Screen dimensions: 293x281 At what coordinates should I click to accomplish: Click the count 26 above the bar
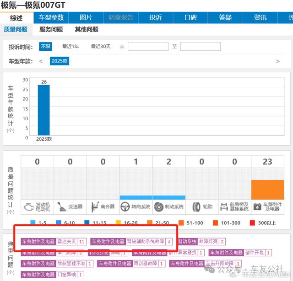pos(44,82)
